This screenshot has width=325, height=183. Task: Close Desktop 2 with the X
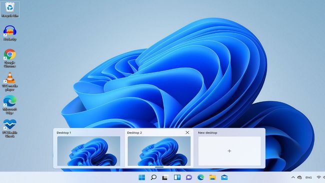click(x=187, y=132)
